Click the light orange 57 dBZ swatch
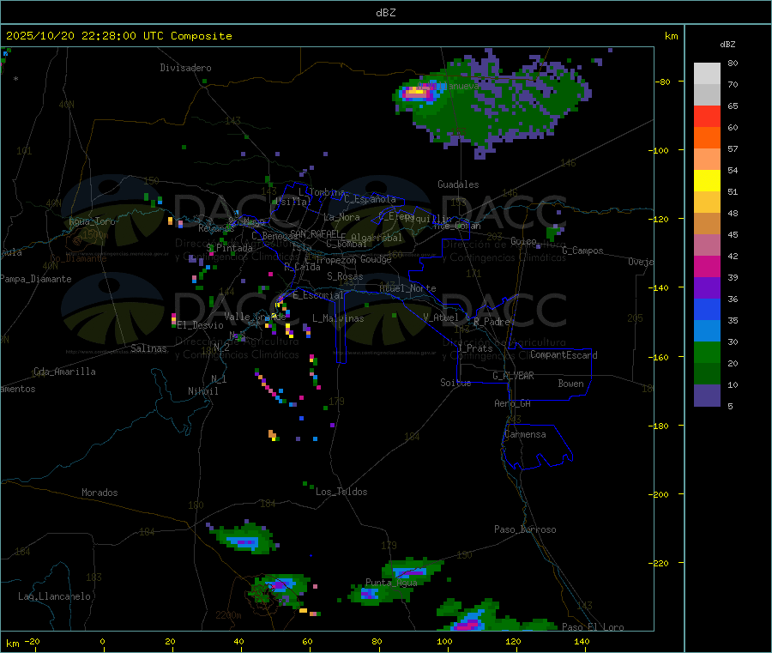This screenshot has width=772, height=653. 707,159
